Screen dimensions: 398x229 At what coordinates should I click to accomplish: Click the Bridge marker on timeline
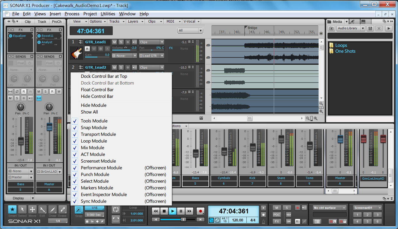252,28
